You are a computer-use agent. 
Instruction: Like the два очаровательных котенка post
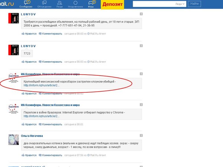click(29, 155)
